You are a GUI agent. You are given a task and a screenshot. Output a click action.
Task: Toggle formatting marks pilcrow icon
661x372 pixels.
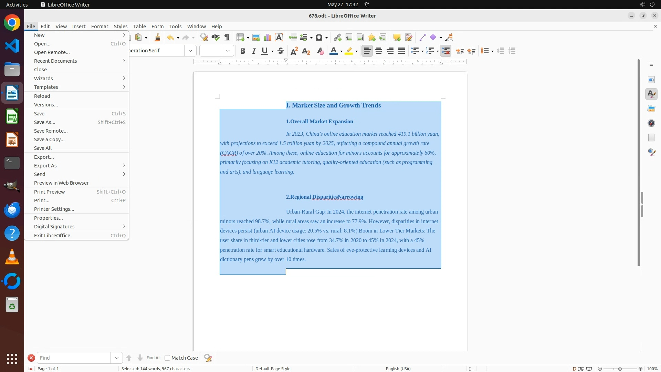click(227, 38)
